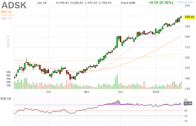Click the 3M volume axis label

coord(8,79)
